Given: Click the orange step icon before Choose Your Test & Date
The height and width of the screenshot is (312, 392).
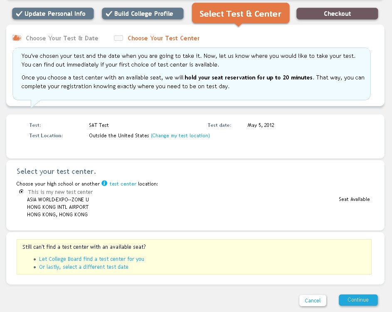Looking at the screenshot, I should [17, 38].
